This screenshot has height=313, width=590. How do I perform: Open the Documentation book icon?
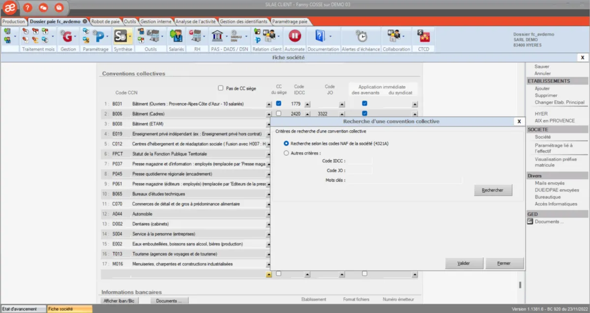click(x=320, y=36)
